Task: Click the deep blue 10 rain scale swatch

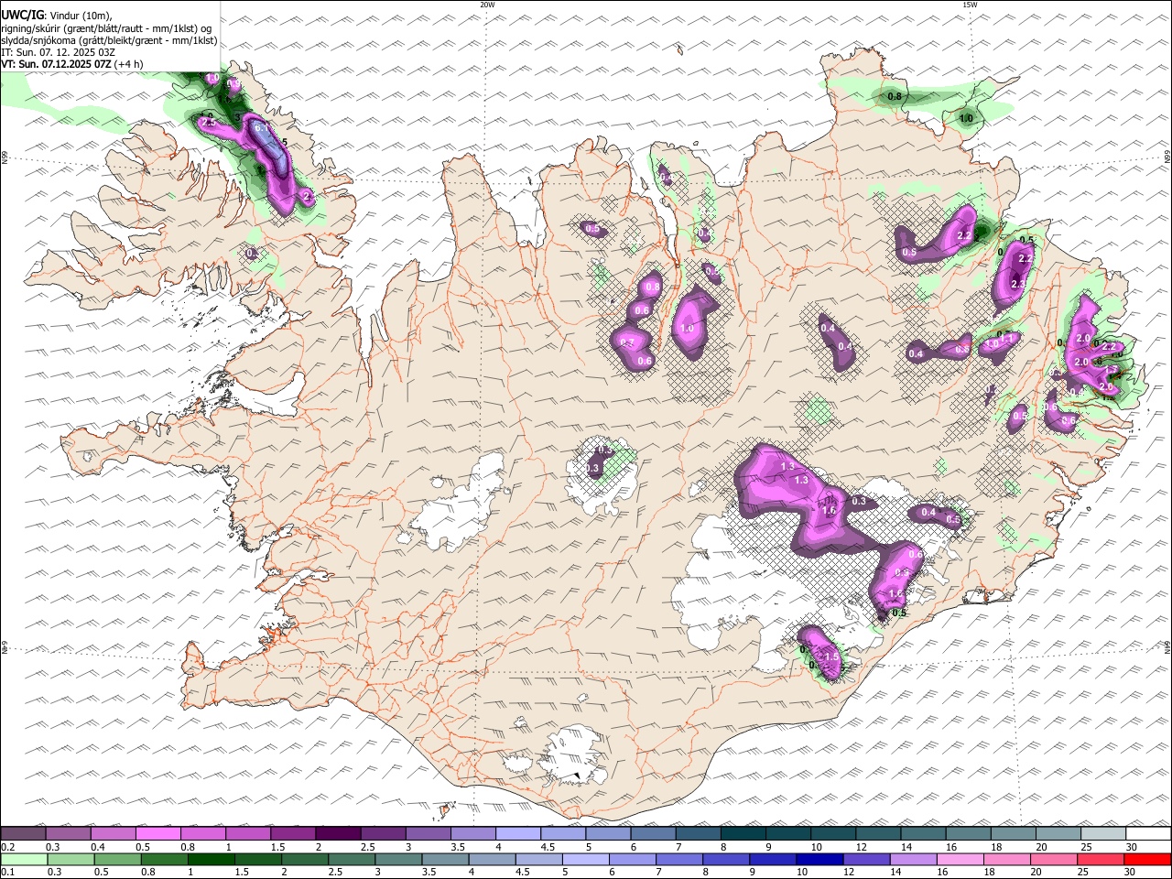Action: click(819, 860)
